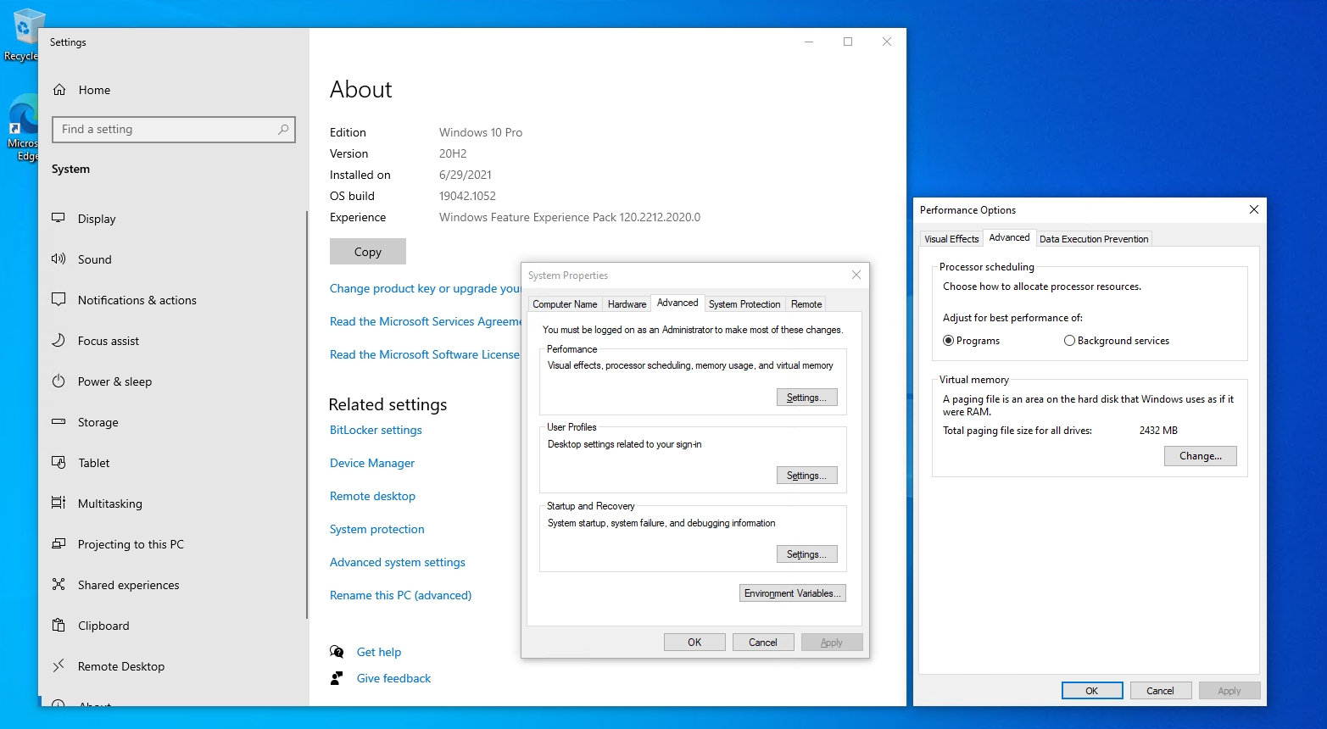
Task: Switch to the Computer Name tab
Action: point(565,304)
